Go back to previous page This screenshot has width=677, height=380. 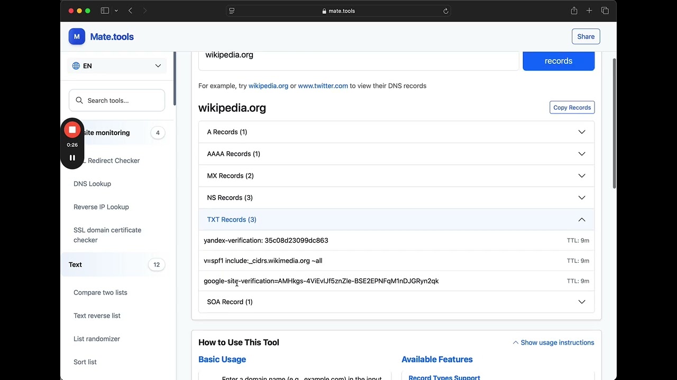coord(130,11)
